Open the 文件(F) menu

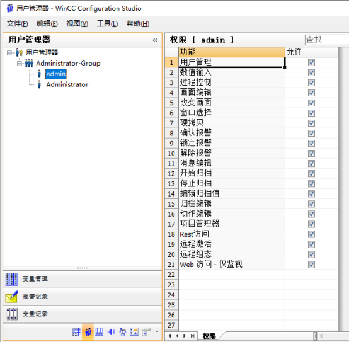(x=18, y=23)
